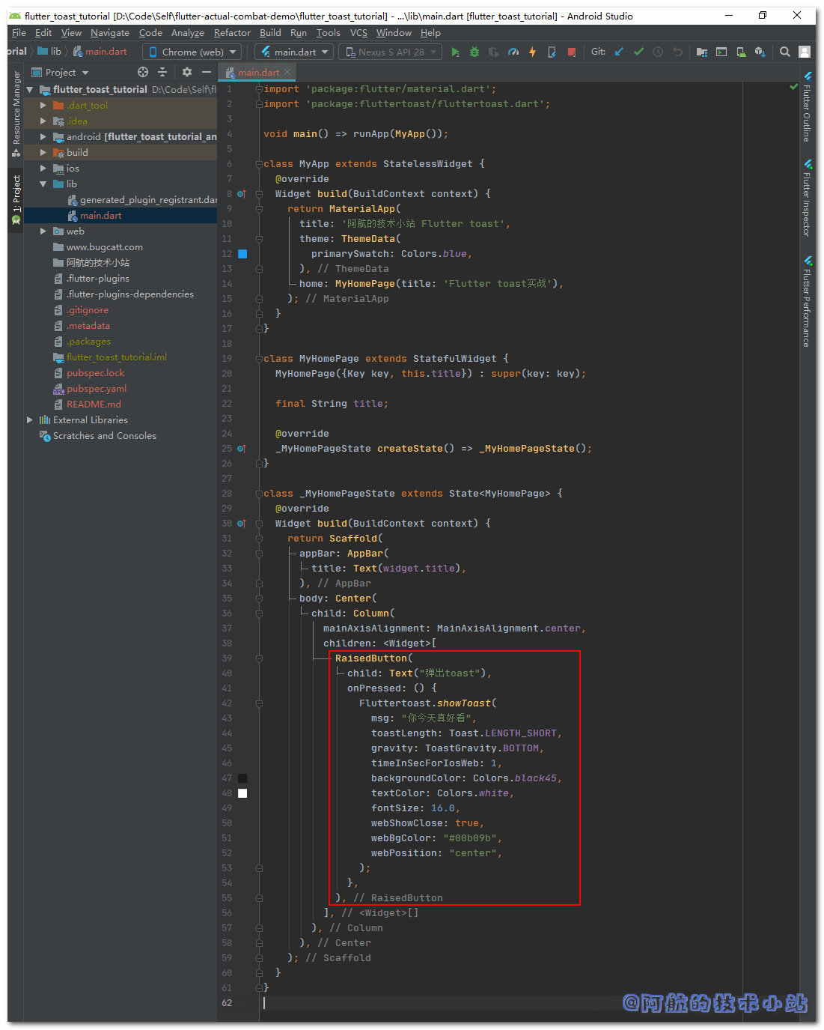824x1030 pixels.
Task: Open the Refactor menu
Action: tap(232, 33)
